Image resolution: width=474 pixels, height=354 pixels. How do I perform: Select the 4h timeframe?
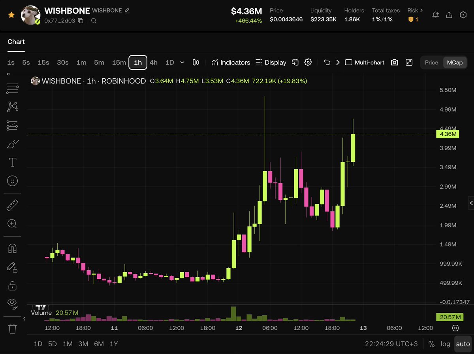(154, 62)
